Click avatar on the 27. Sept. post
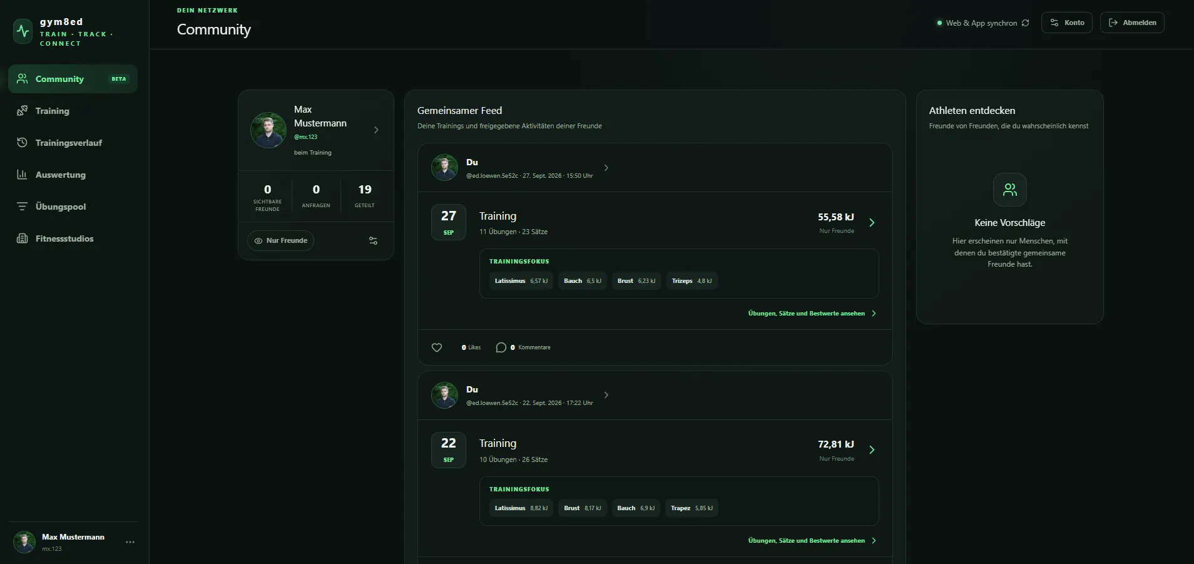1194x564 pixels. point(444,168)
